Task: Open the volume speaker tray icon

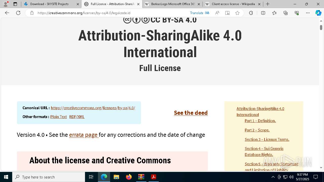Action: pos(291,177)
